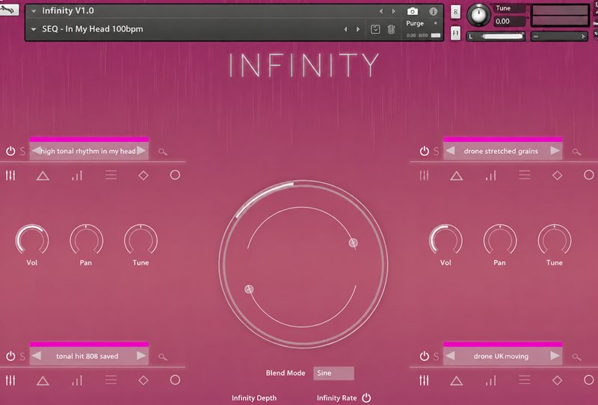The width and height of the screenshot is (598, 405).
Task: Open the camera snapshot icon in header
Action: (413, 11)
